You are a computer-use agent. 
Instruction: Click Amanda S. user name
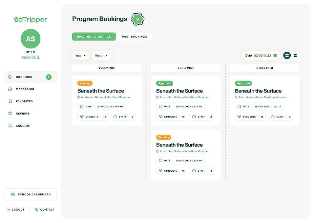coord(31,57)
